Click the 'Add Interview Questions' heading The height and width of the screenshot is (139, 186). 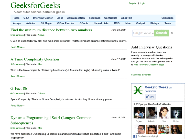(151, 47)
